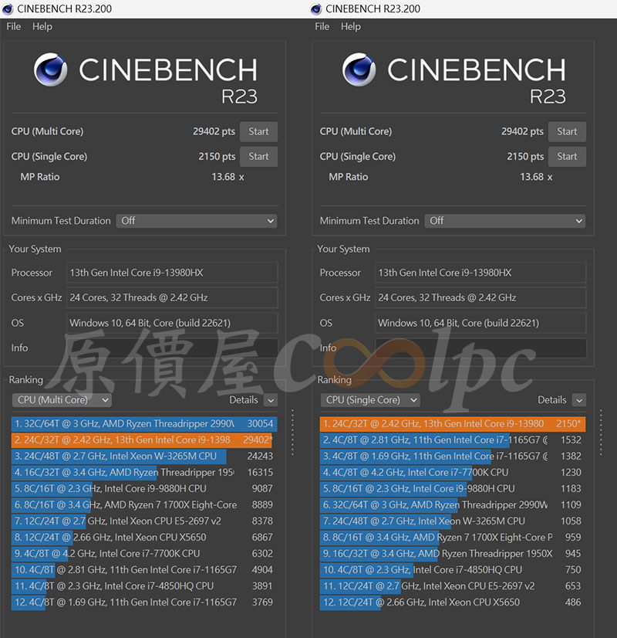
Task: Select Xeon X5650 row scoring 6867
Action: (144, 537)
